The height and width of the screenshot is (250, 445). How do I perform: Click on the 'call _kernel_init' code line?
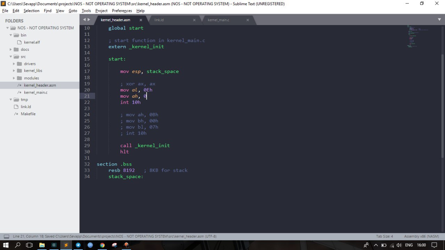145,145
